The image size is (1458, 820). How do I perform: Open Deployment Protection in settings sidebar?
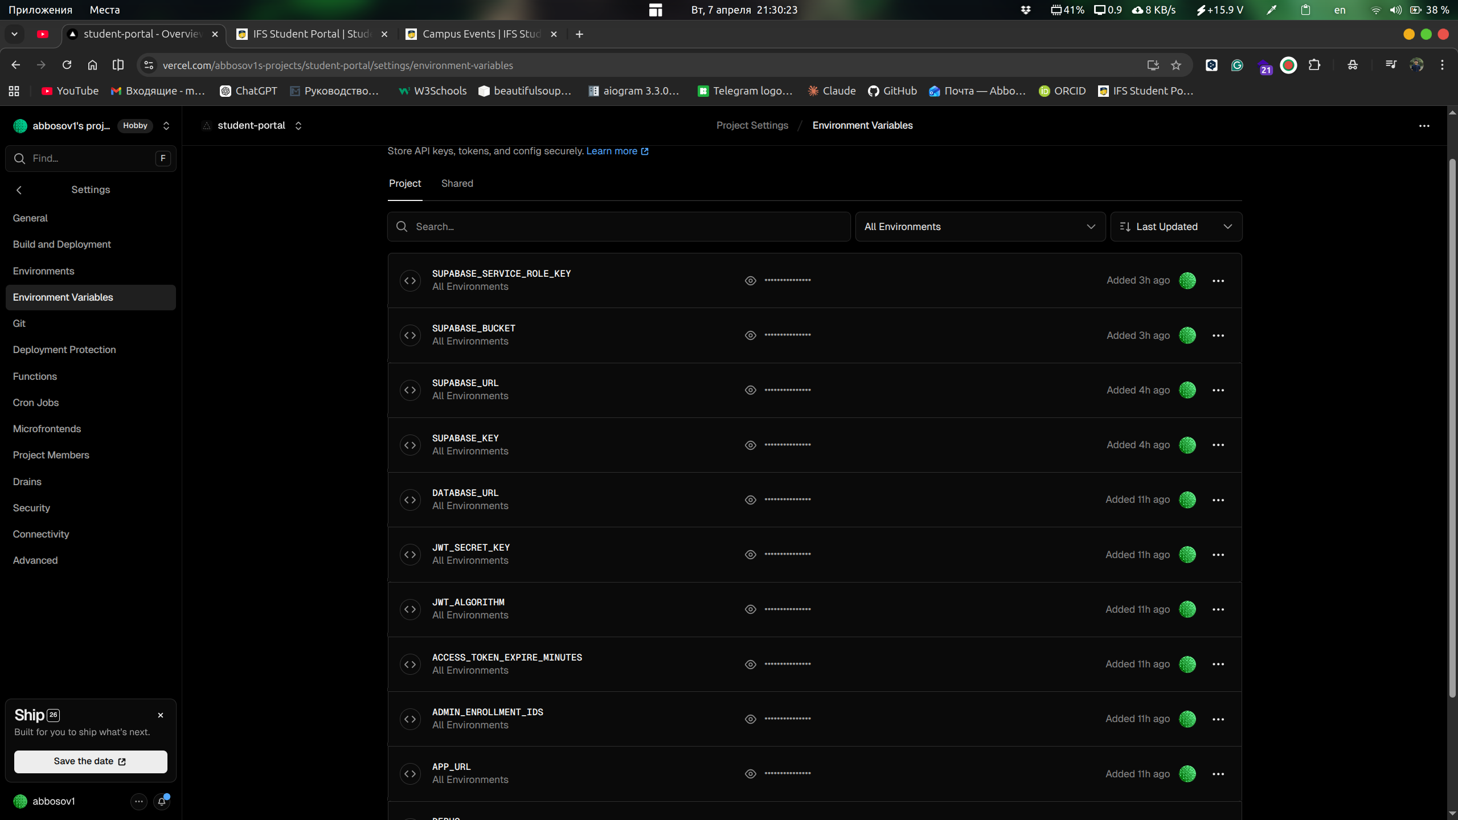(64, 350)
